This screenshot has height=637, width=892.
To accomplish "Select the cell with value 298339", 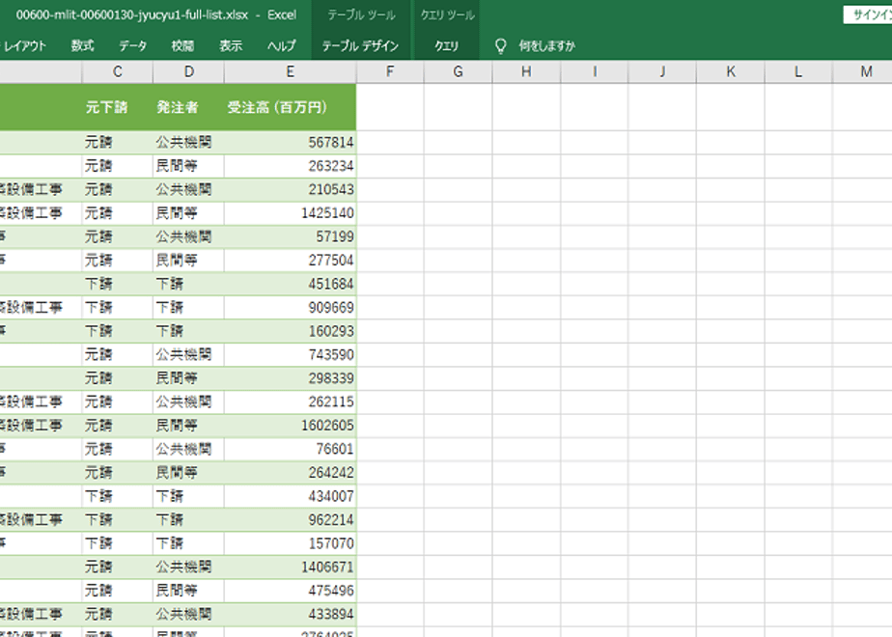I will click(291, 378).
